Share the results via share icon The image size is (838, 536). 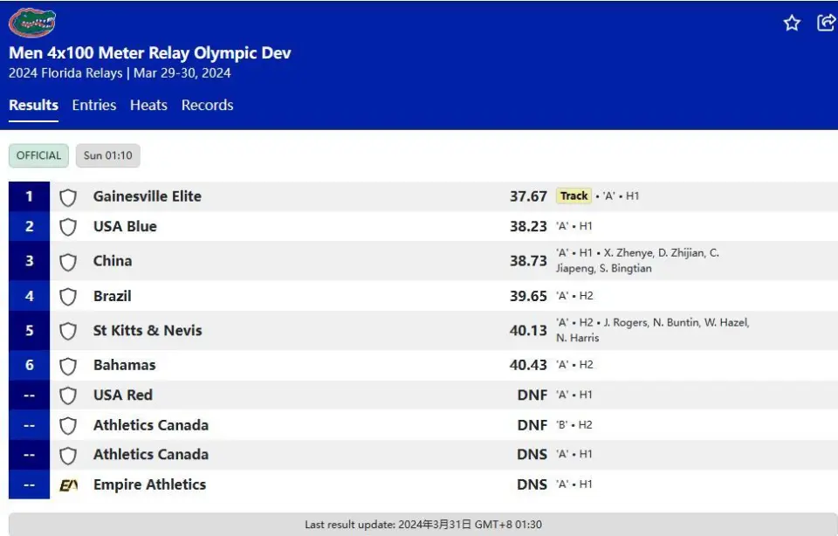click(x=827, y=23)
